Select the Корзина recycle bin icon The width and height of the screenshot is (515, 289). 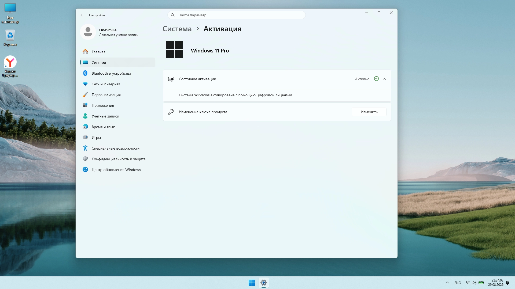10,38
